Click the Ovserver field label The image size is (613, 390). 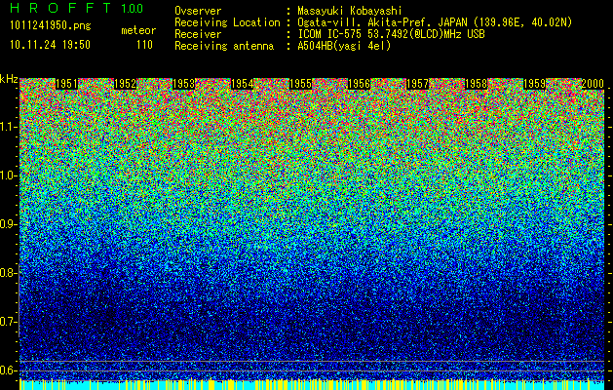click(198, 11)
